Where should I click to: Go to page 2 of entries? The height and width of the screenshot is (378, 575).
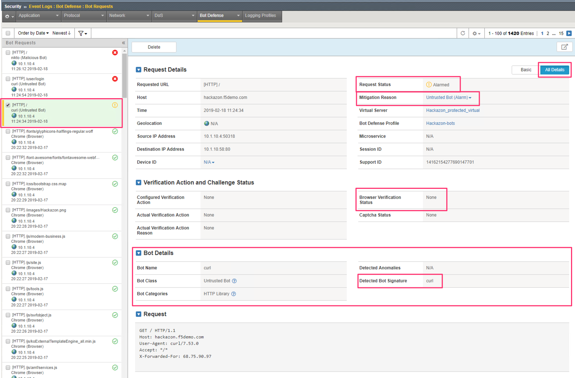pos(548,33)
